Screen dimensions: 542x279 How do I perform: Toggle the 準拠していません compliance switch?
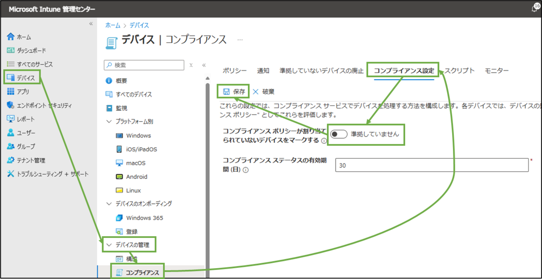(338, 134)
